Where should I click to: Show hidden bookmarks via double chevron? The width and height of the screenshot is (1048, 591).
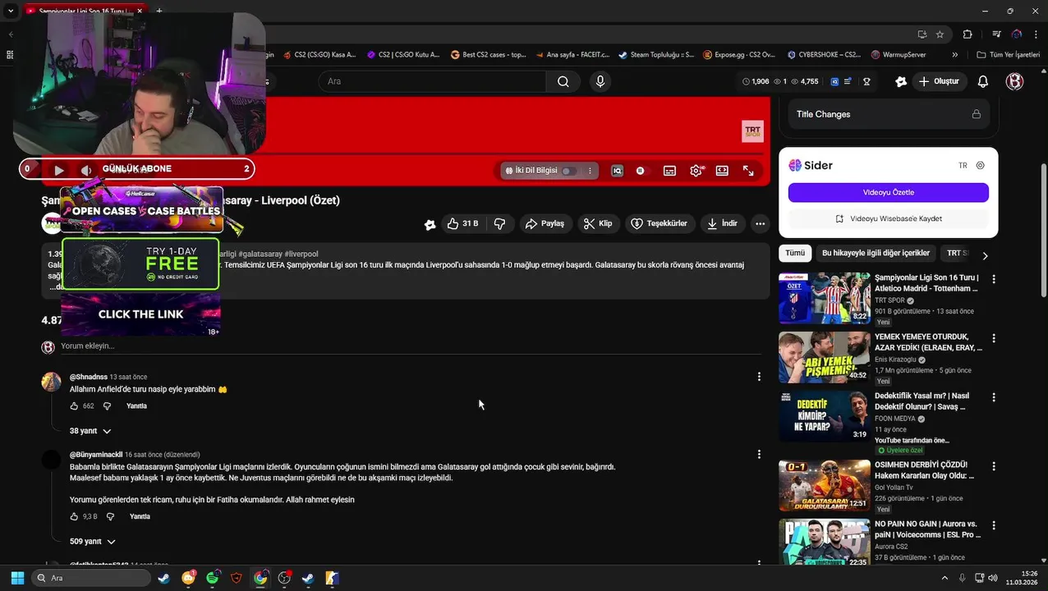pyautogui.click(x=954, y=55)
